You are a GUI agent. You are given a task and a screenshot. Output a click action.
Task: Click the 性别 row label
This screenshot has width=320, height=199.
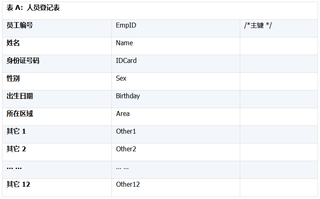coord(13,79)
